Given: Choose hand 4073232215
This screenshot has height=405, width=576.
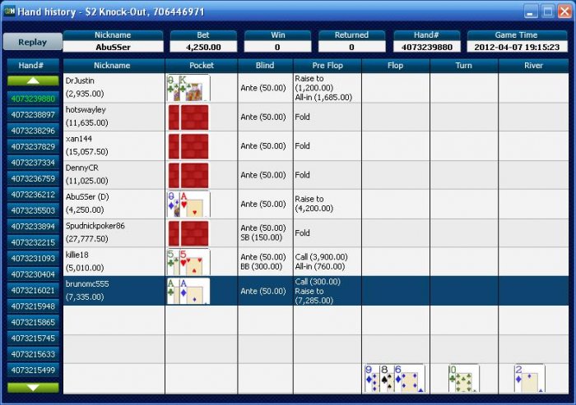Looking at the screenshot, I should click(x=33, y=242).
